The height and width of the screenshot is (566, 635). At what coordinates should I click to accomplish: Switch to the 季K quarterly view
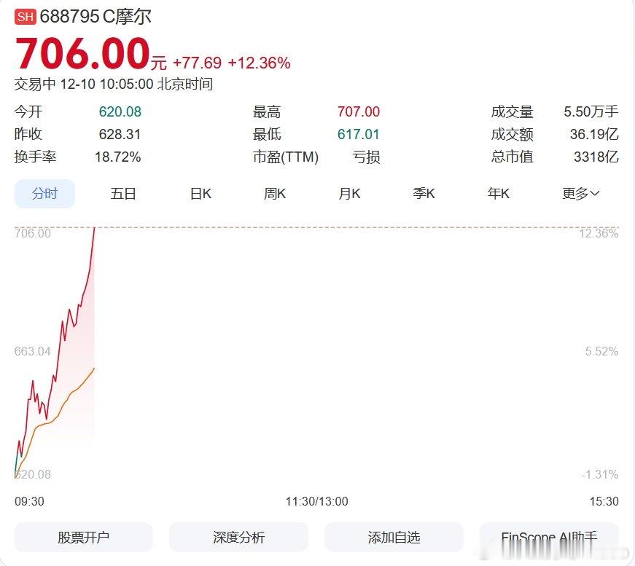click(424, 194)
